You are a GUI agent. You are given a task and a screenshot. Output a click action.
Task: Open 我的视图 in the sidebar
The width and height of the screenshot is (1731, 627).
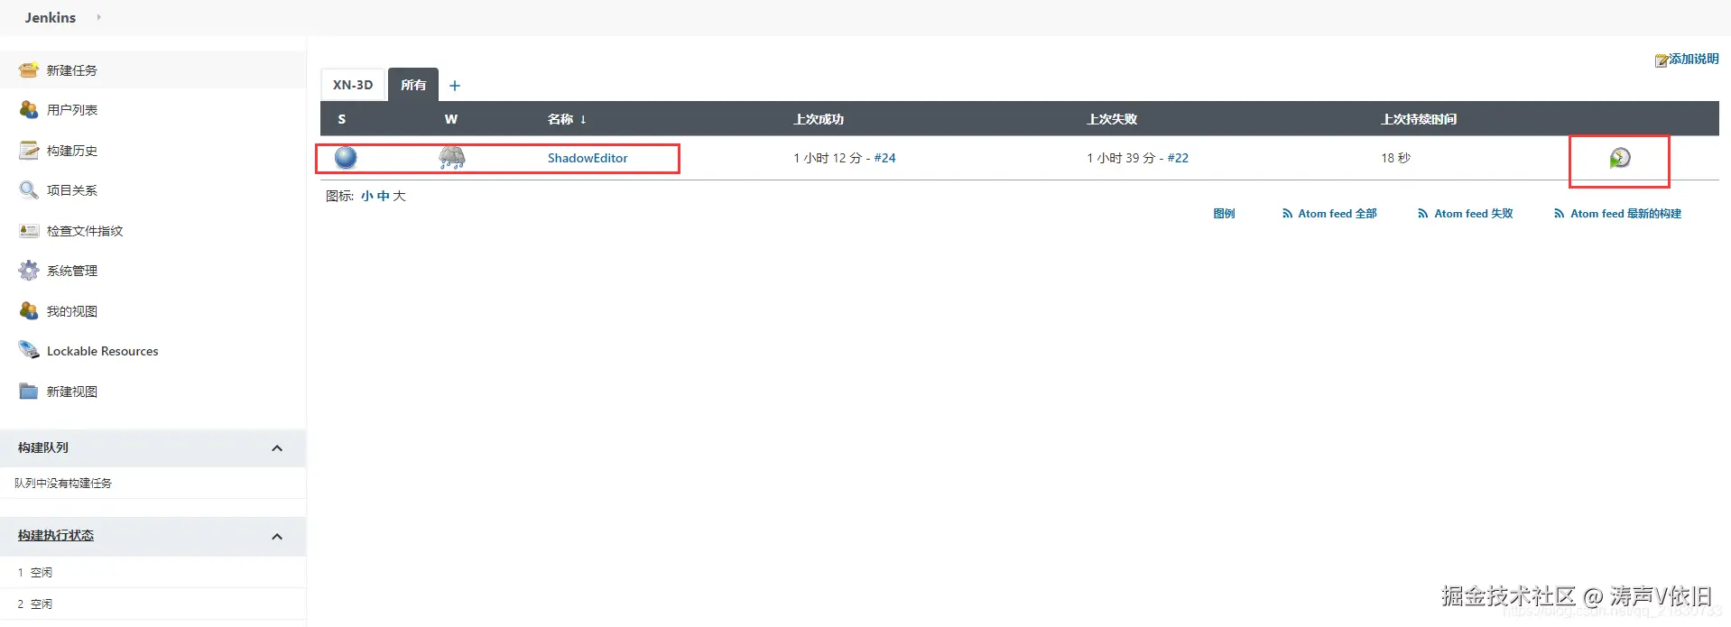tap(72, 311)
